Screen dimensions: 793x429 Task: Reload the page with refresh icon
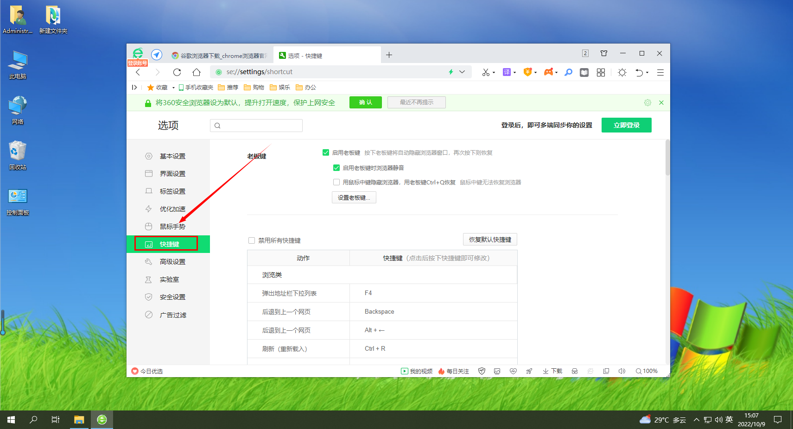coord(177,72)
